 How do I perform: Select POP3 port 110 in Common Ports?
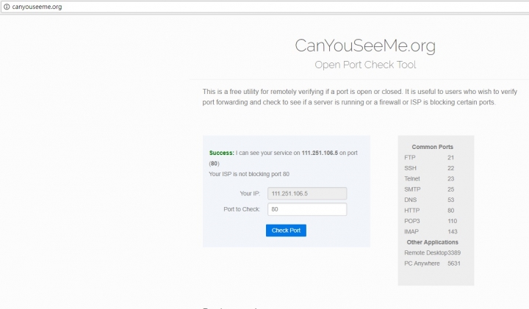[431, 221]
